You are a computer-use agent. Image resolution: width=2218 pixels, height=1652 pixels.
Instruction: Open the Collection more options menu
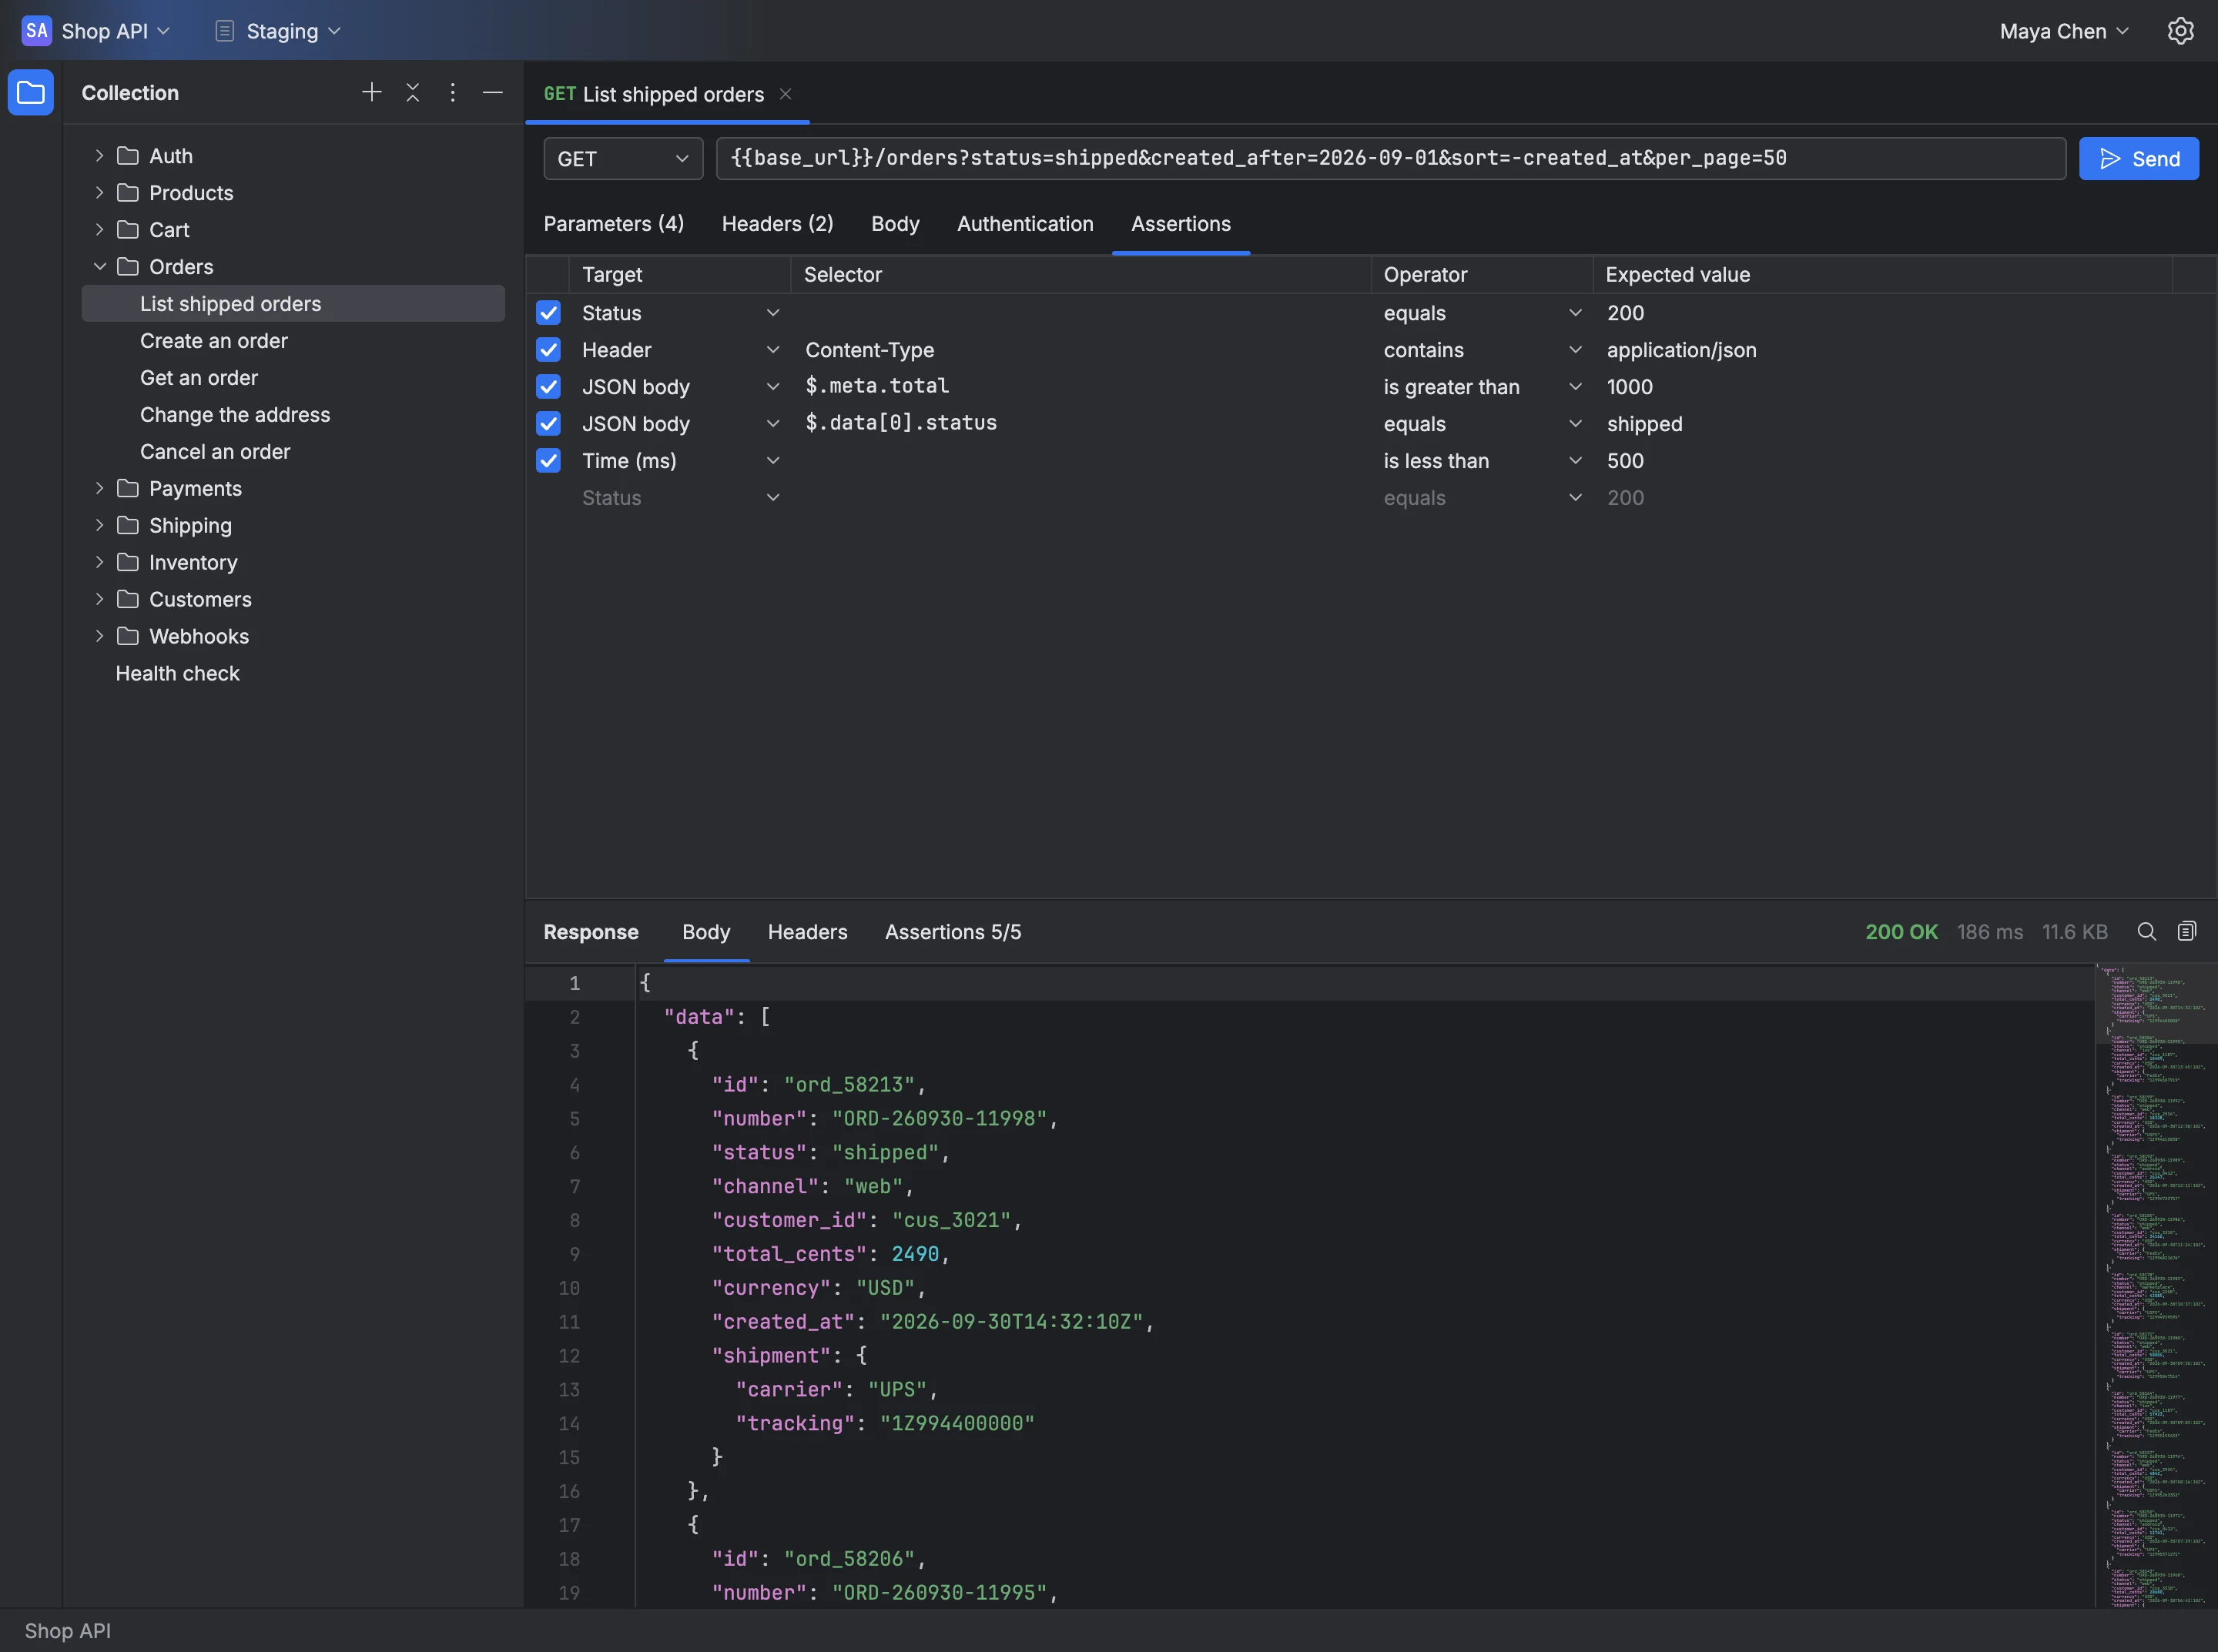pyautogui.click(x=452, y=92)
